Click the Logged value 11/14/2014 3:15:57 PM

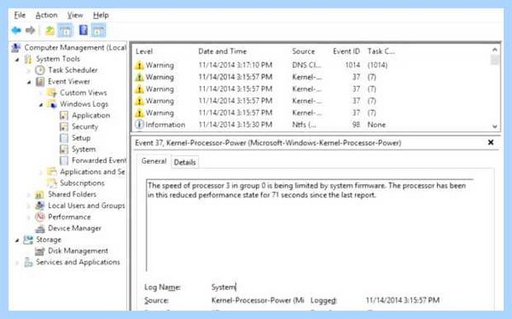pos(403,300)
